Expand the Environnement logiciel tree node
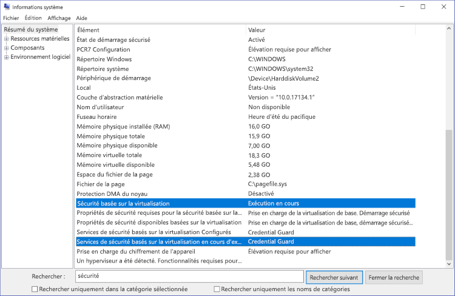The width and height of the screenshot is (455, 296). 7,57
